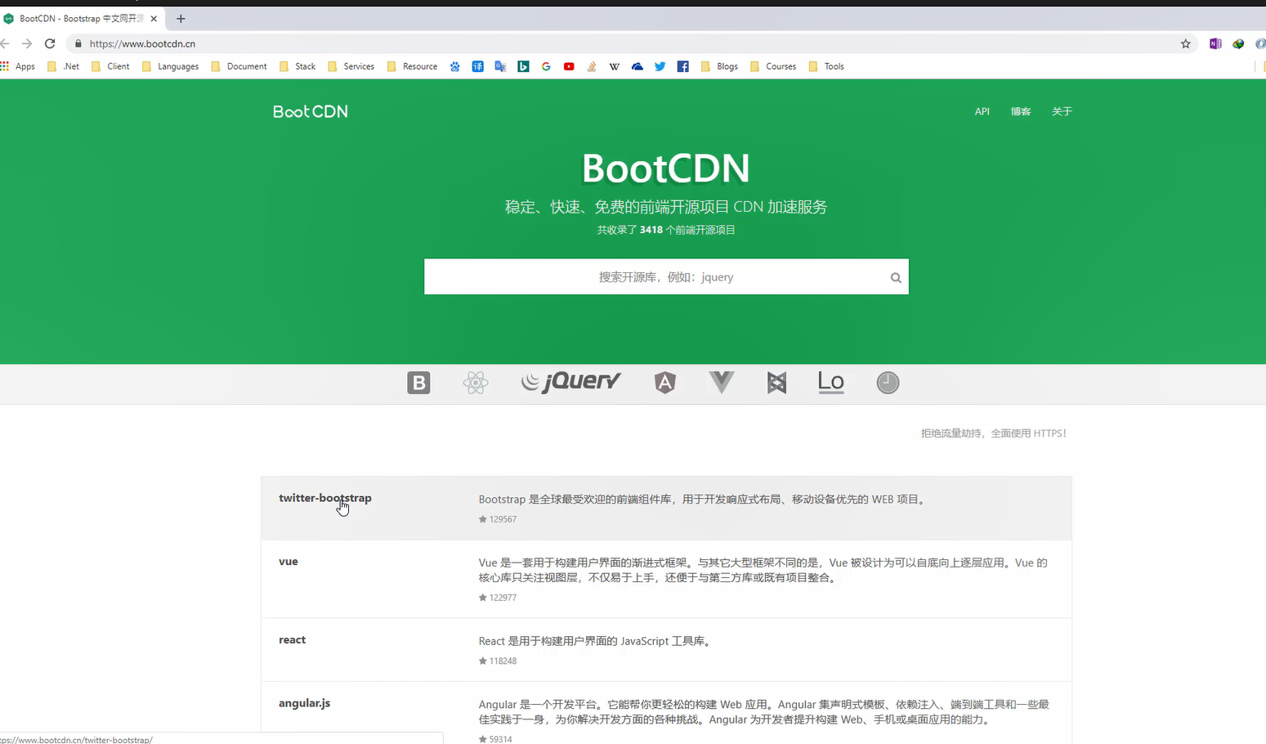Open the Backbone logo icon
1266x744 pixels.
tap(776, 382)
